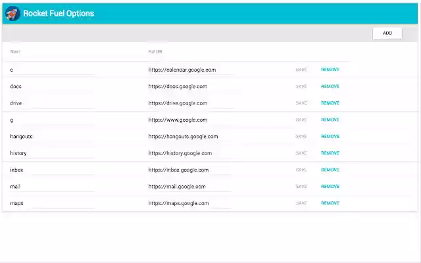Edit the history.google.com URL field
Image resolution: width=421 pixels, height=263 pixels.
click(x=191, y=153)
